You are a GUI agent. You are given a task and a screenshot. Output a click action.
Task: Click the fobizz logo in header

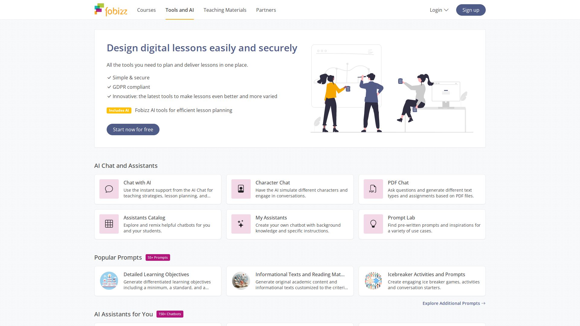coord(111,10)
